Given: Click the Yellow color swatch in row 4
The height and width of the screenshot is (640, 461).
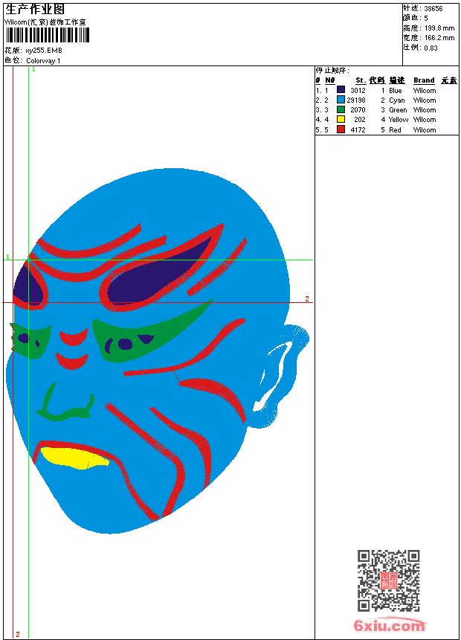Looking at the screenshot, I should pos(341,119).
